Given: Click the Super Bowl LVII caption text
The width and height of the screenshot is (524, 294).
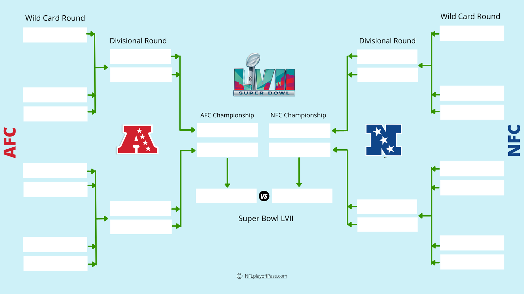Looking at the screenshot, I should pyautogui.click(x=266, y=219).
